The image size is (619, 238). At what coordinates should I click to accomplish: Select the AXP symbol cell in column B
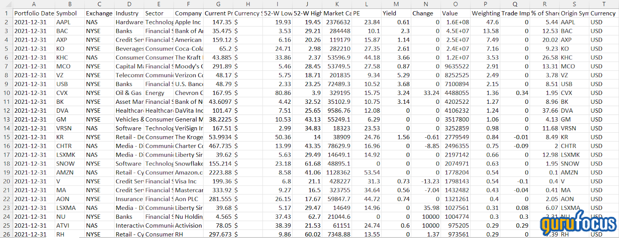70,40
